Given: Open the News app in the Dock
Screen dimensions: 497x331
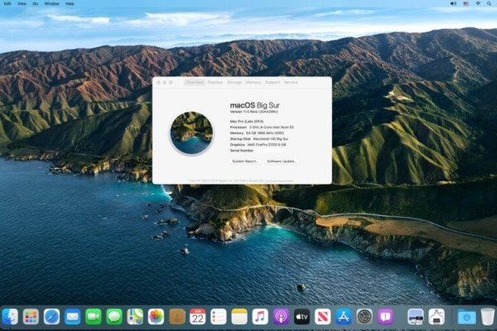Looking at the screenshot, I should pyautogui.click(x=323, y=317).
